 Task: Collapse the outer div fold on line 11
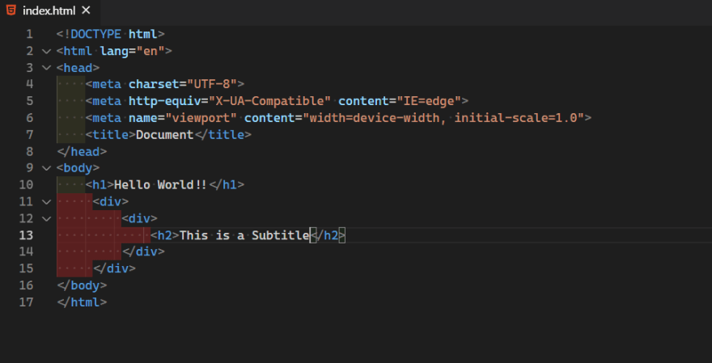pos(46,202)
